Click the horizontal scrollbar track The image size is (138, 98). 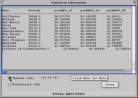click(65, 72)
